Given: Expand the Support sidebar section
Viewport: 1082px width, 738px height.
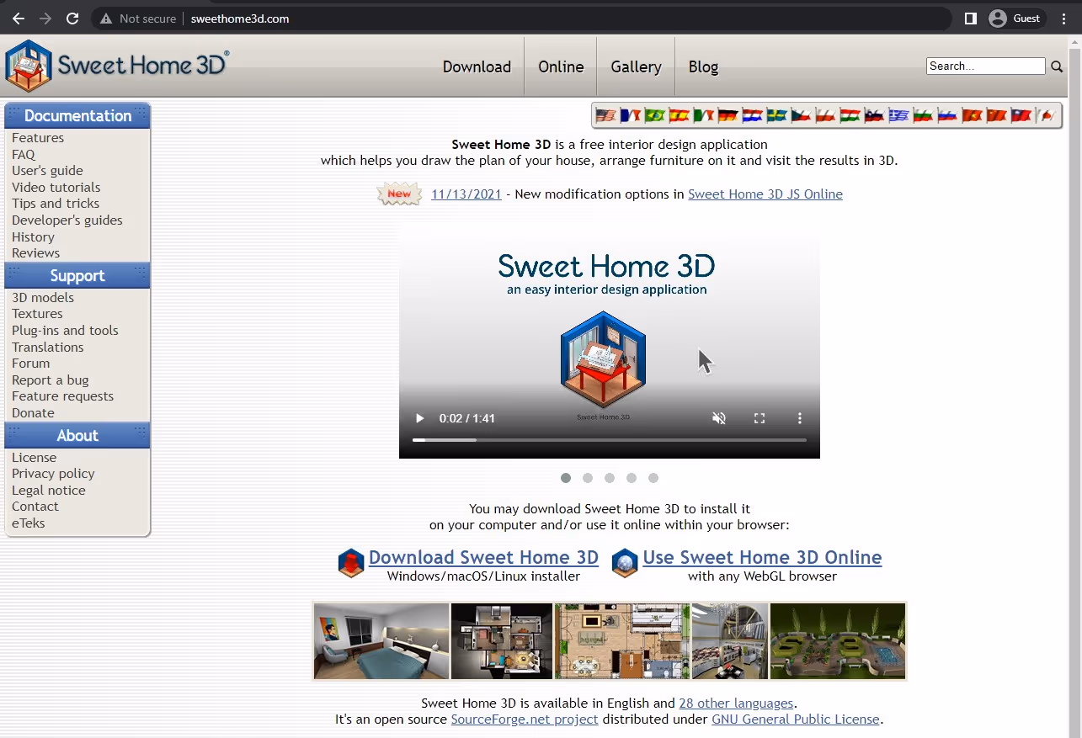Looking at the screenshot, I should point(77,275).
